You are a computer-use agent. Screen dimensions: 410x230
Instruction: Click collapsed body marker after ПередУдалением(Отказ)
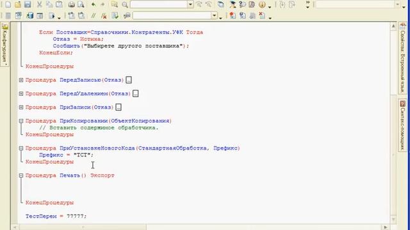tap(135, 94)
